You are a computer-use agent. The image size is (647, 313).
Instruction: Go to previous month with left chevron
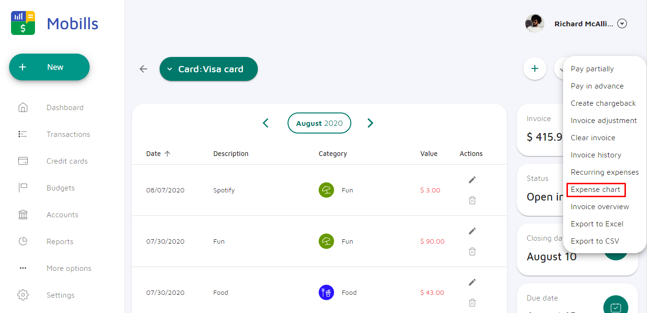tap(266, 123)
